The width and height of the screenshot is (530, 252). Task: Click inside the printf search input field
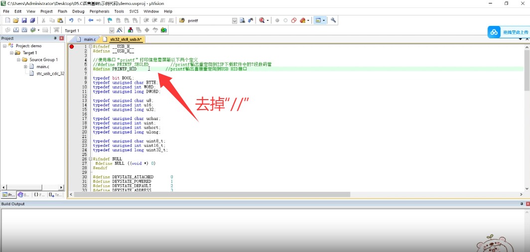[209, 20]
